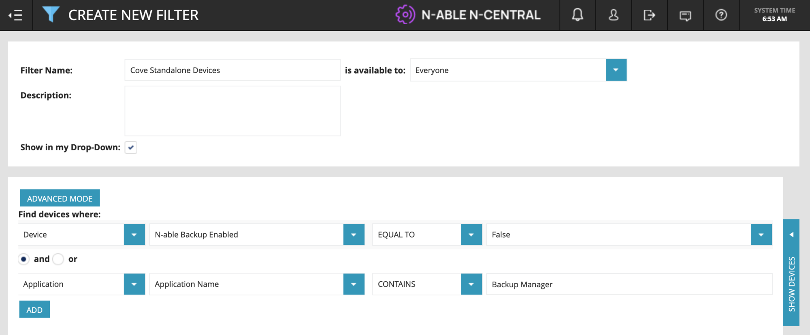The width and height of the screenshot is (810, 335).
Task: Expand the SHOW DEVICES side panel
Action: tap(791, 272)
